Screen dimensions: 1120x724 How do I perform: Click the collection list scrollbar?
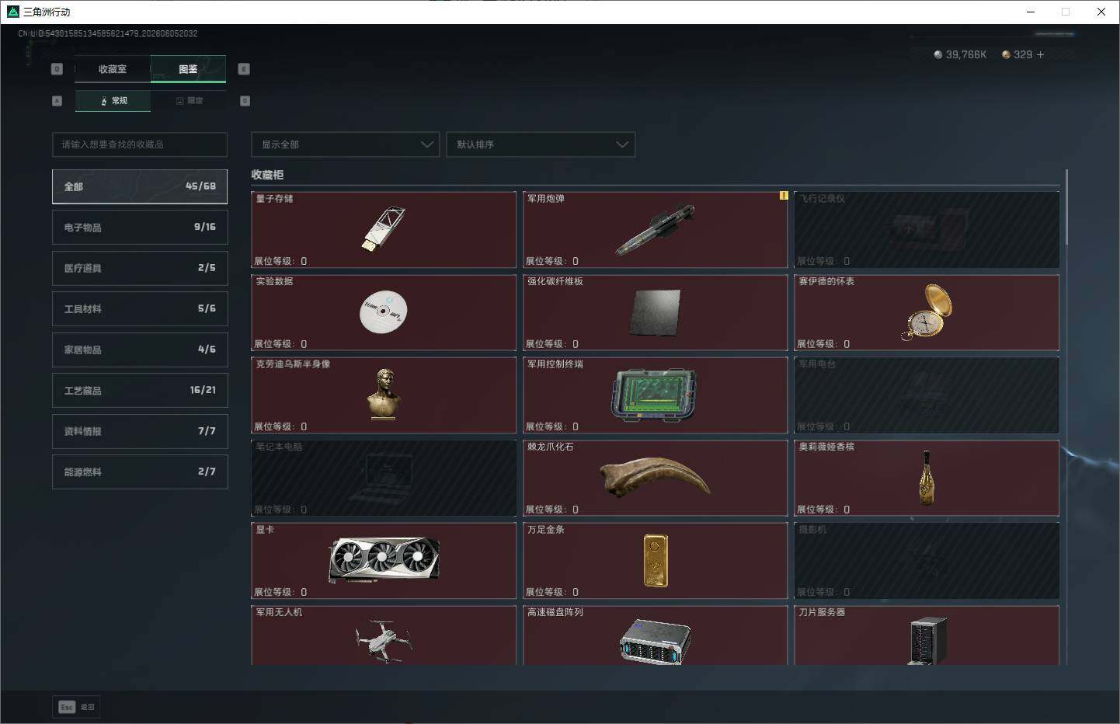[x=1066, y=207]
